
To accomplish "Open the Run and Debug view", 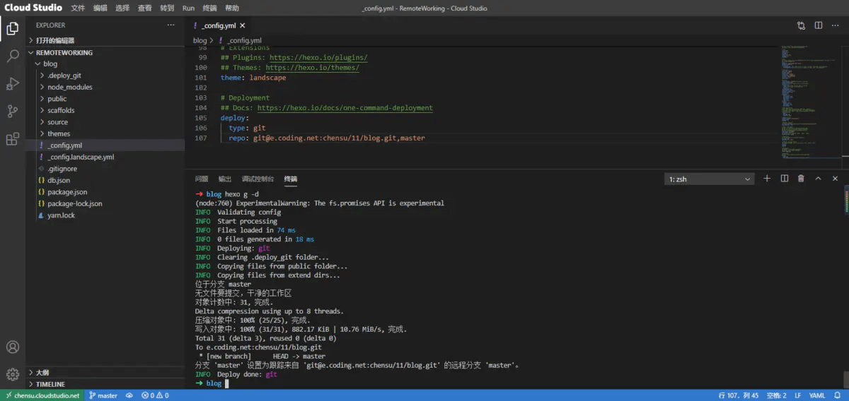I will (x=13, y=83).
